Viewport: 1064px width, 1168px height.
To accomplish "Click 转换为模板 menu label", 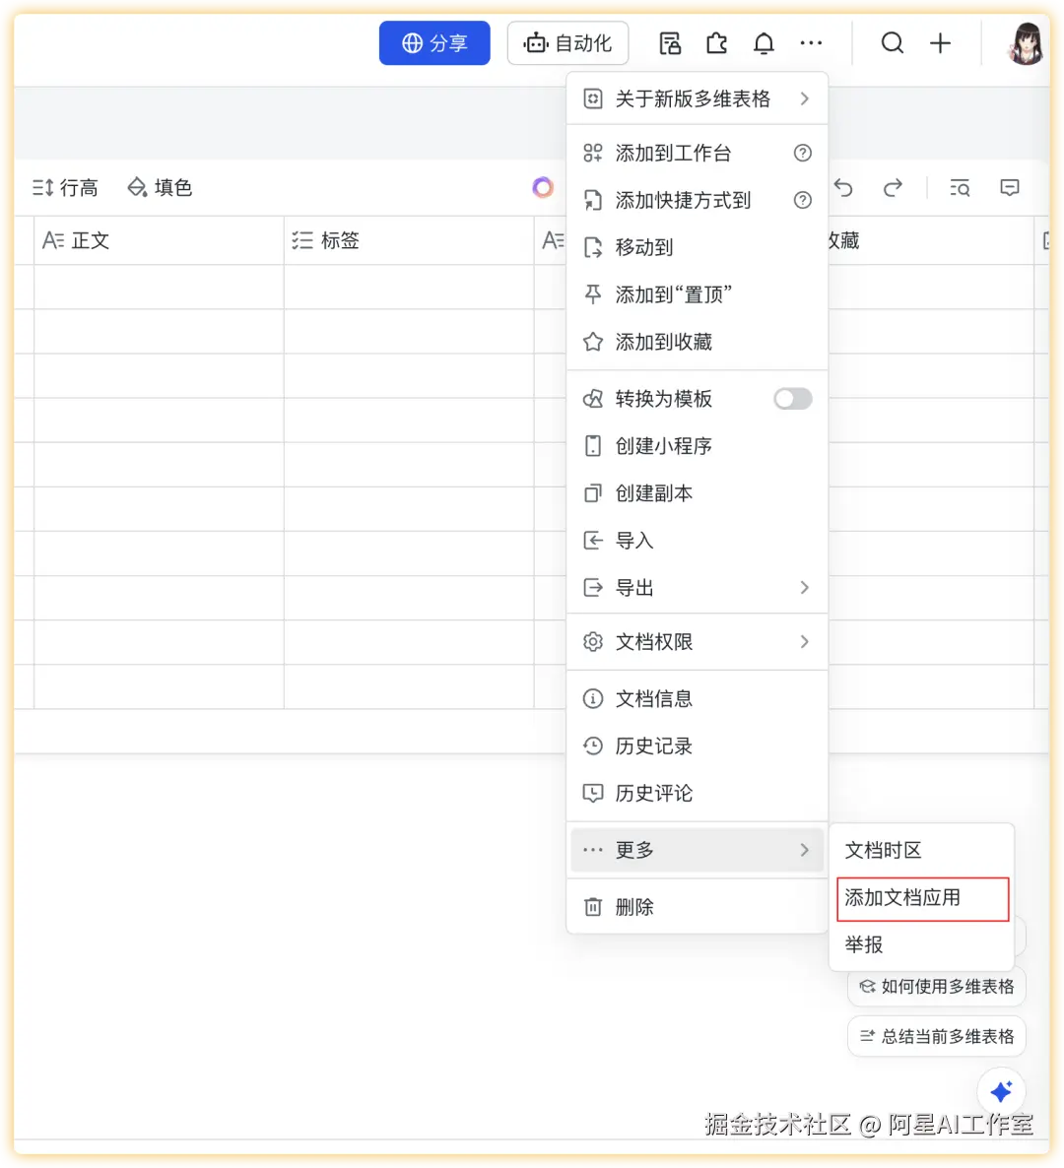I will pyautogui.click(x=664, y=399).
